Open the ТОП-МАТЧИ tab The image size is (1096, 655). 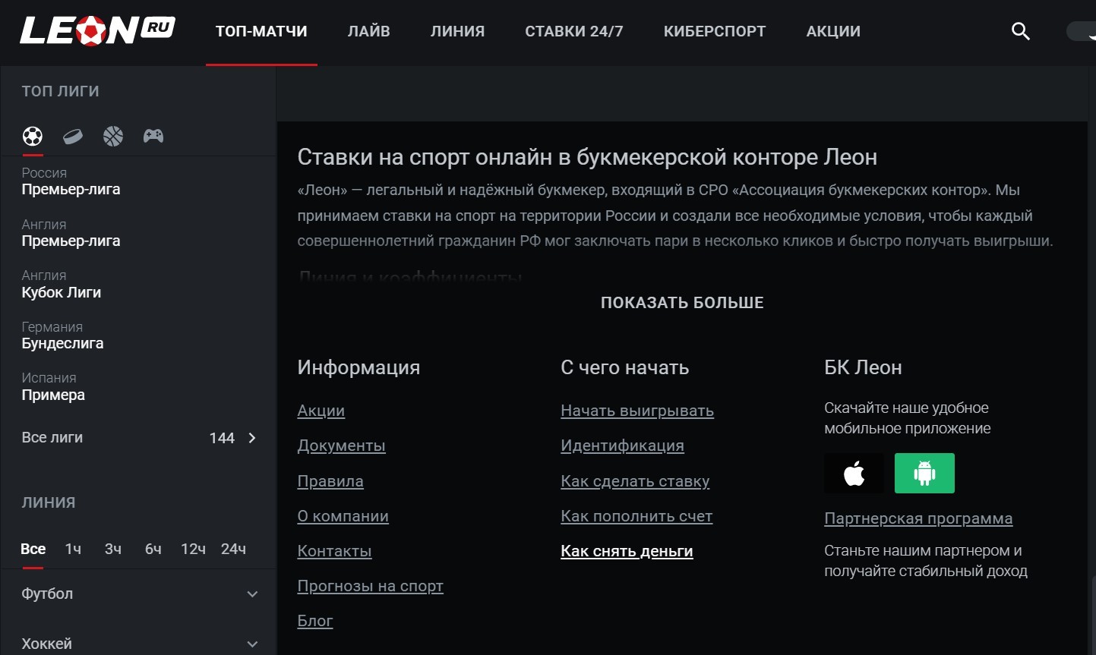point(261,31)
